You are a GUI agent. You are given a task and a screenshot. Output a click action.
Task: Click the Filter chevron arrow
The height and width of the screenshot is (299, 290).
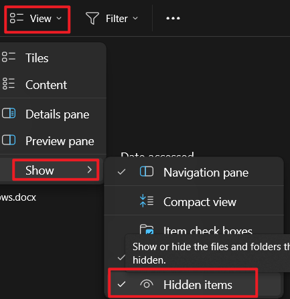click(135, 18)
